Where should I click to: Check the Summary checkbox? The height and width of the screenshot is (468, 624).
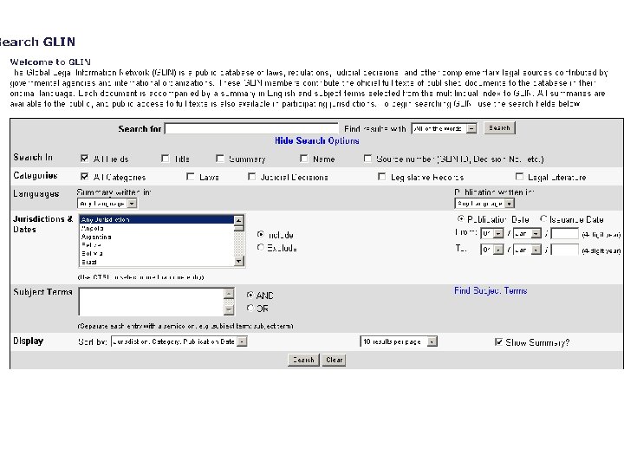pyautogui.click(x=219, y=159)
